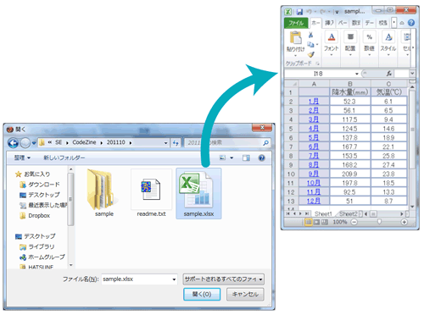
Task: Open the file type filter dropdown
Action: 223,279
